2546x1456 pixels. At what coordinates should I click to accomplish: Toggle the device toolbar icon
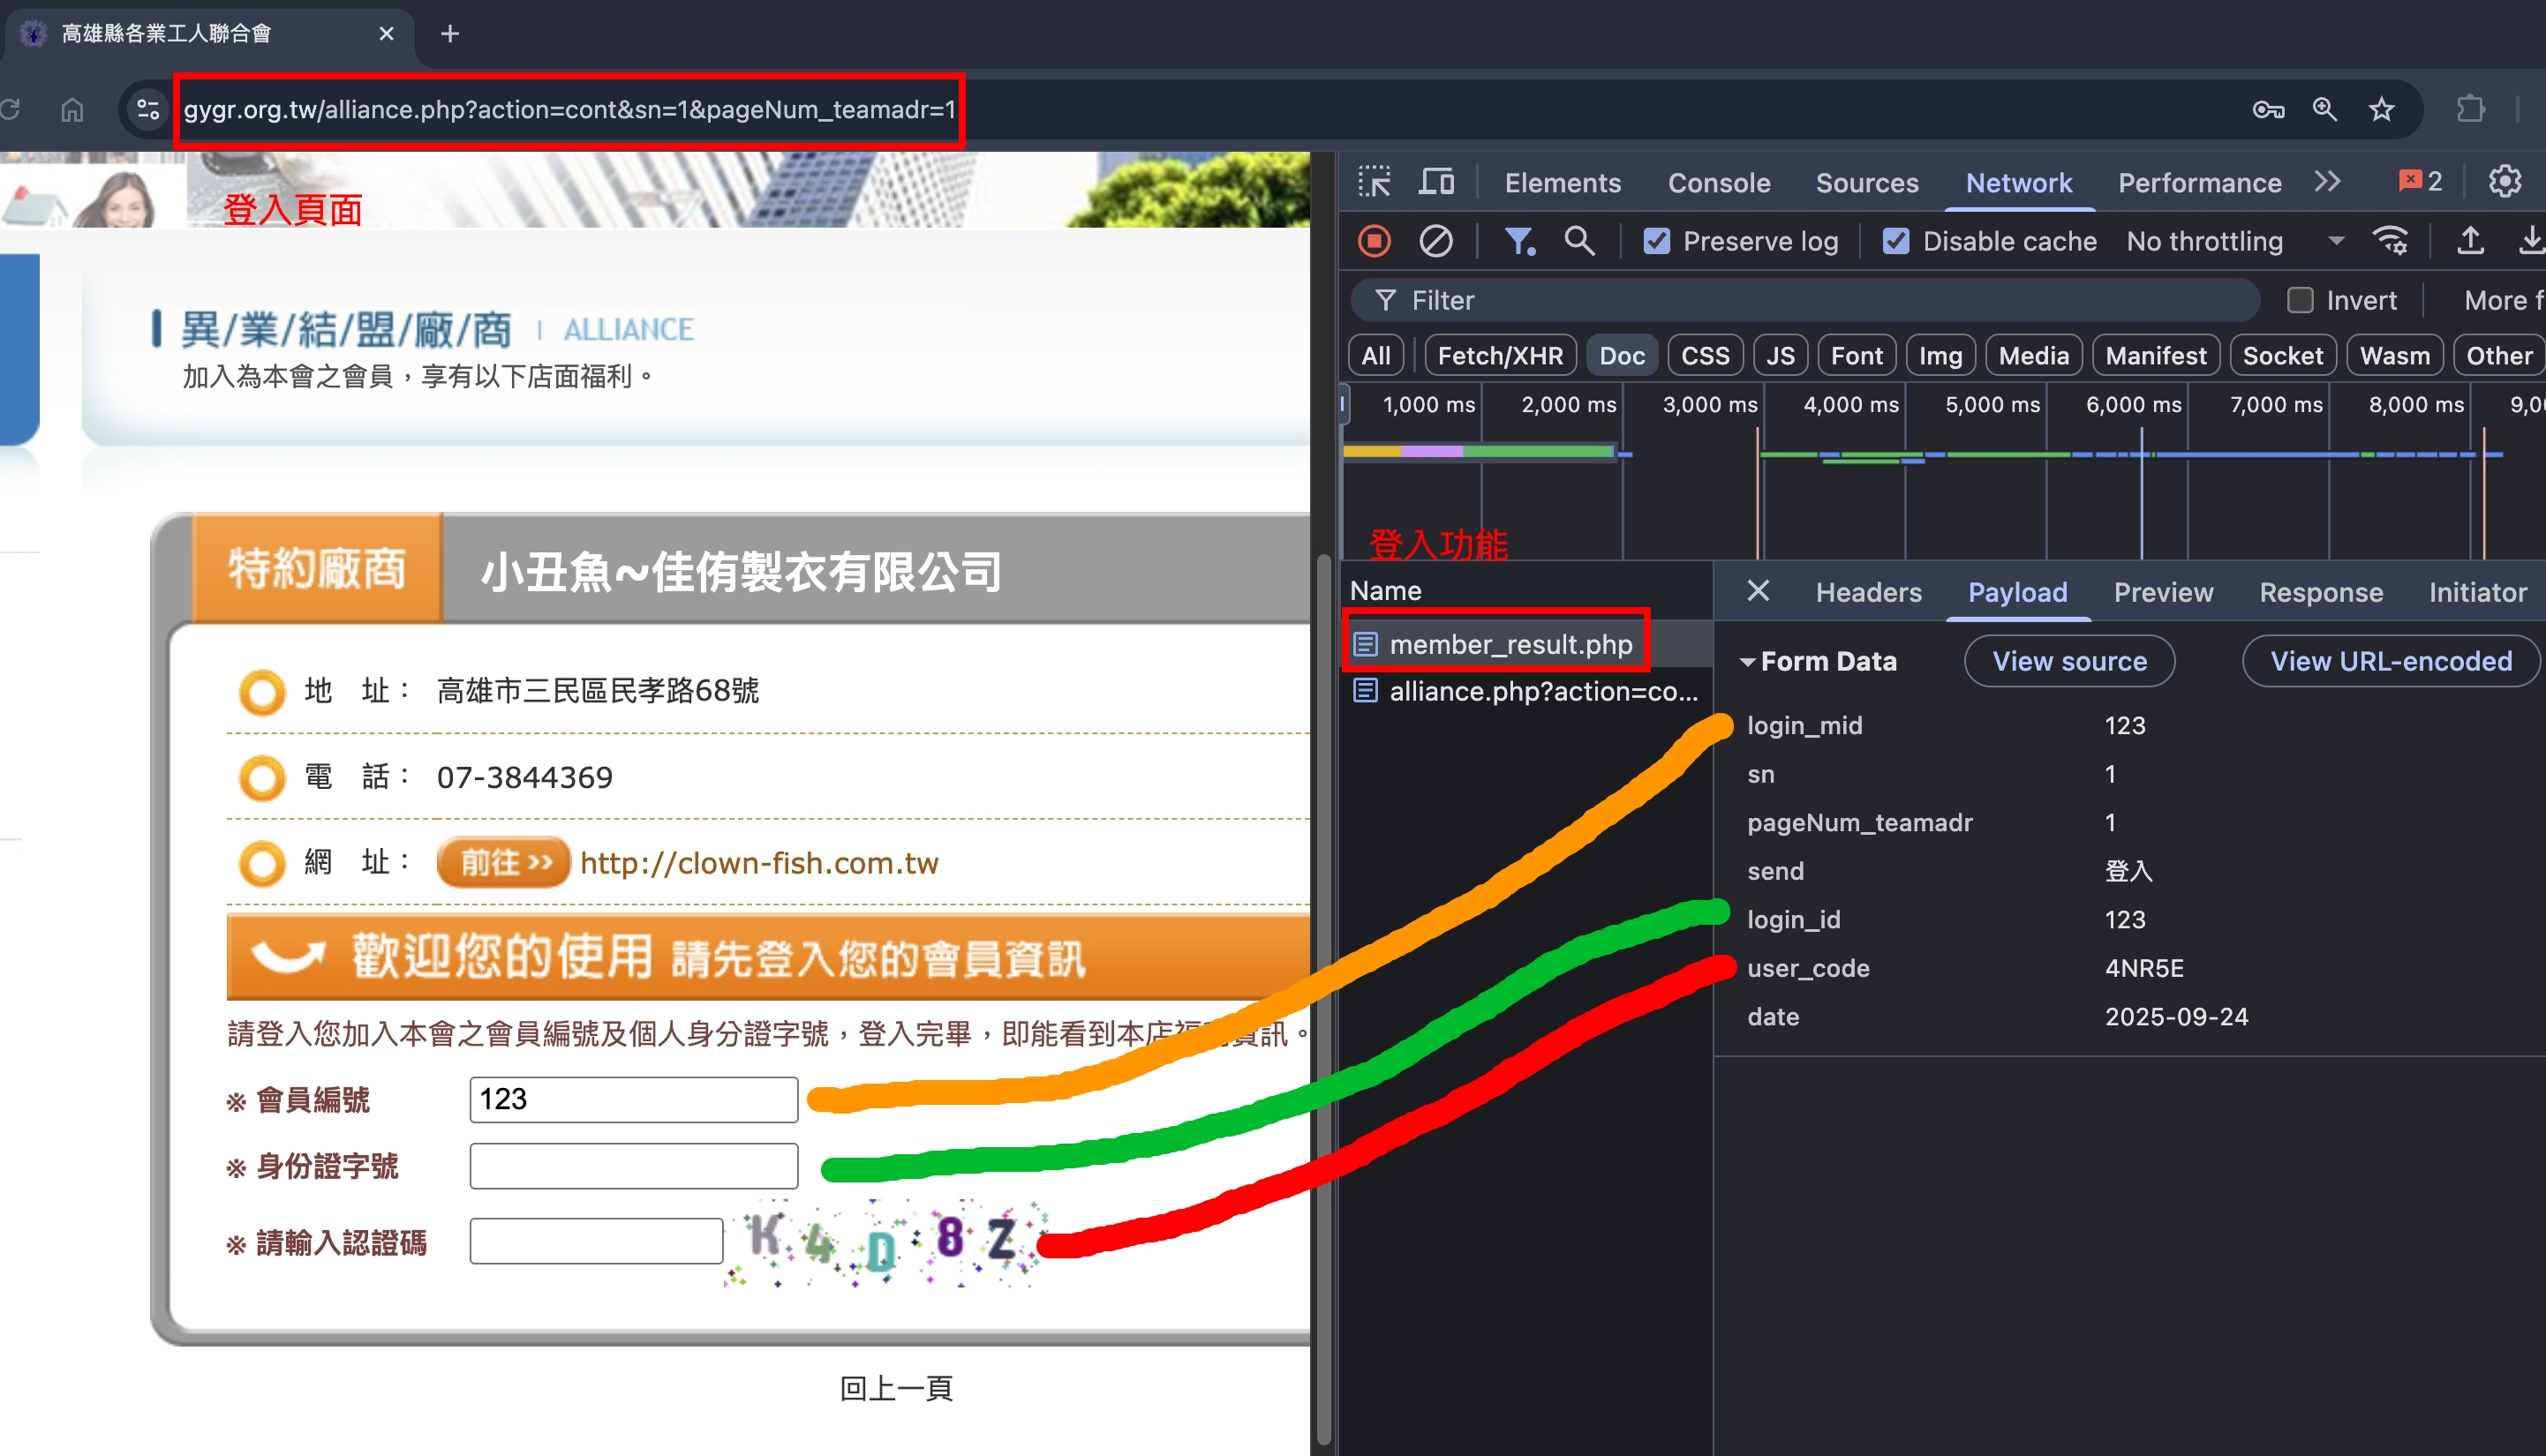1436,182
